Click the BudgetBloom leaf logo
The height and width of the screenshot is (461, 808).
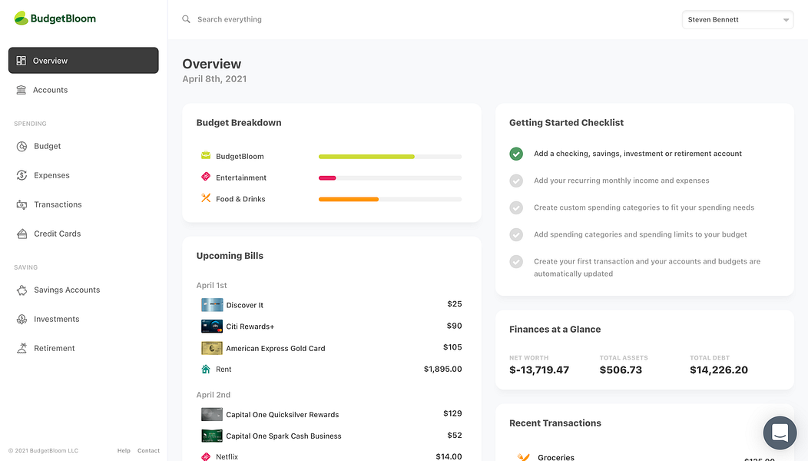[22, 18]
